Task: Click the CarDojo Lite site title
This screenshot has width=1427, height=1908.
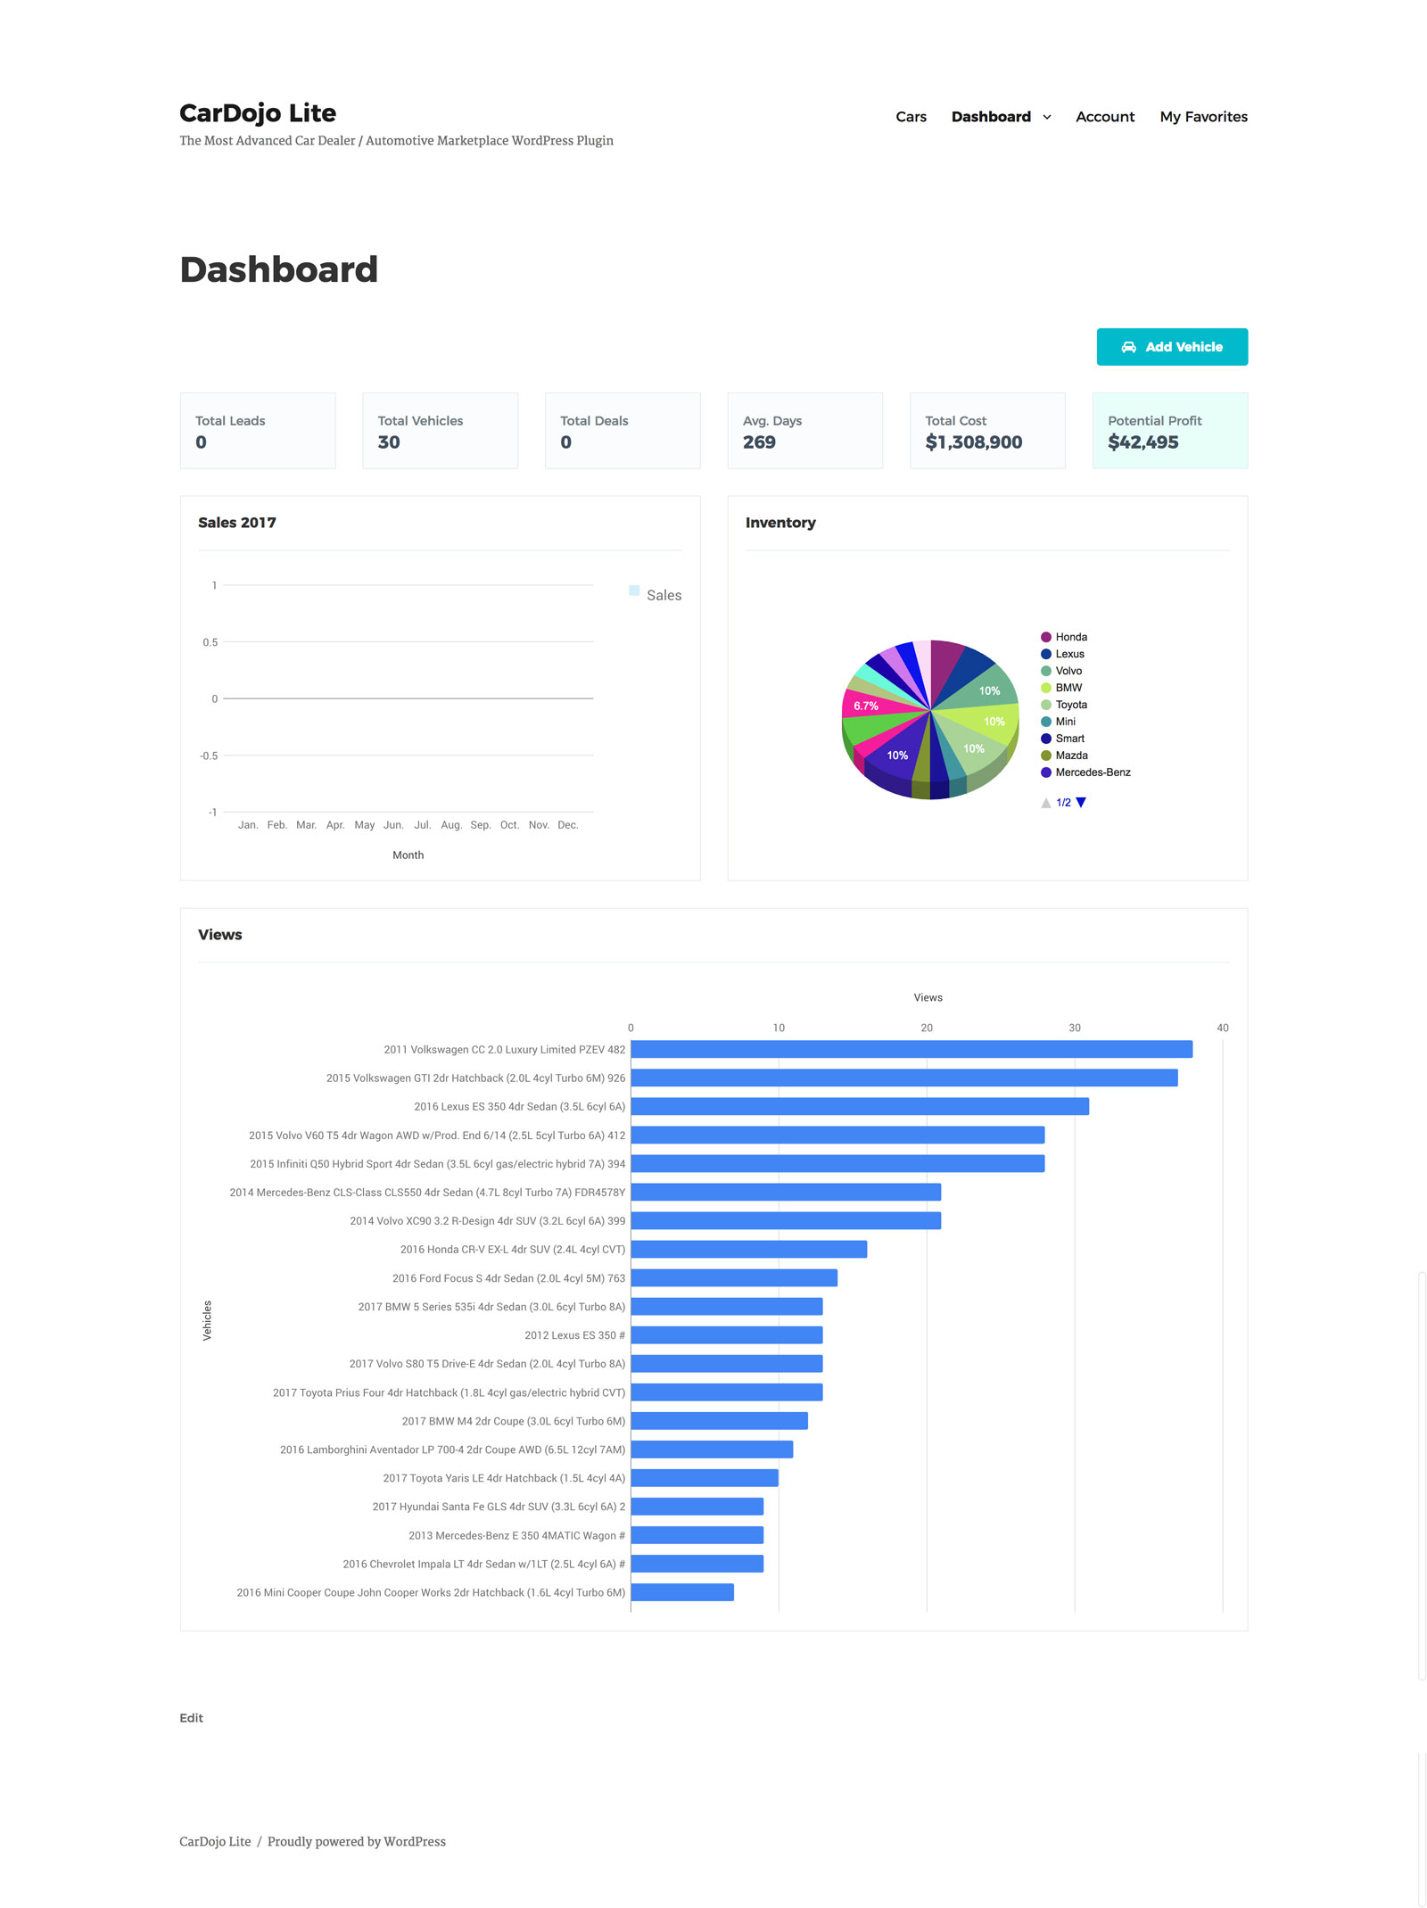Action: tap(258, 113)
